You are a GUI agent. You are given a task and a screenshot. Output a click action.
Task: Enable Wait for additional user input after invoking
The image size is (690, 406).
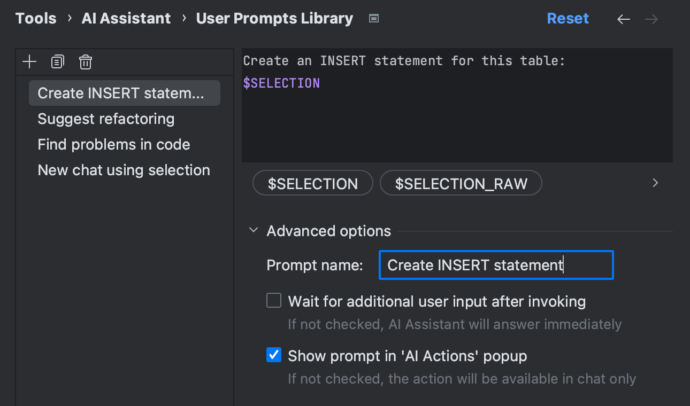pos(273,300)
